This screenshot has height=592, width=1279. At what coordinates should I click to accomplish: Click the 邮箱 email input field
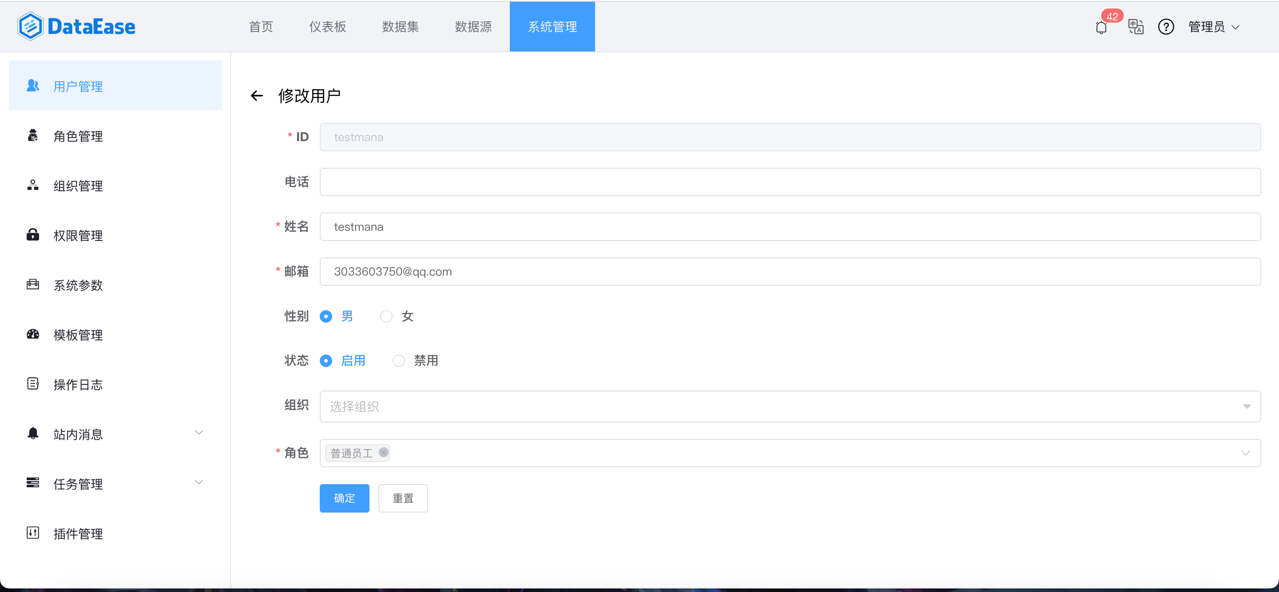[790, 272]
